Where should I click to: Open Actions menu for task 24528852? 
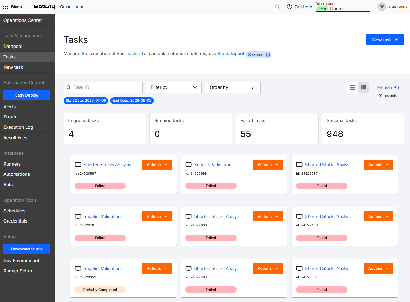[378, 268]
